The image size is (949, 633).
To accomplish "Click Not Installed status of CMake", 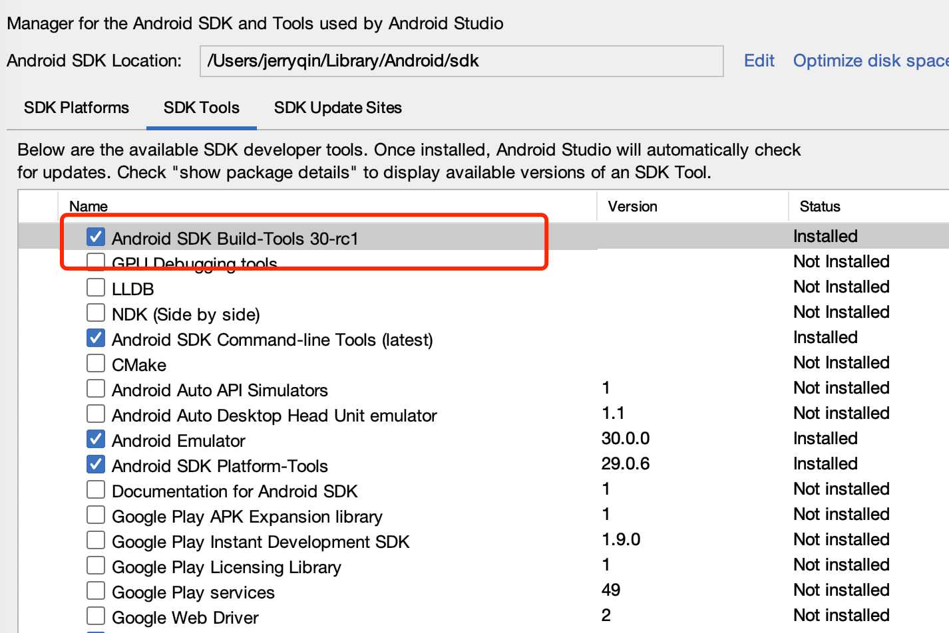I will [x=841, y=362].
